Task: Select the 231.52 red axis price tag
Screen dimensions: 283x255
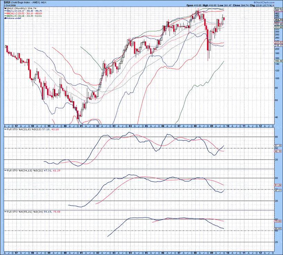Action: pyautogui.click(x=278, y=42)
